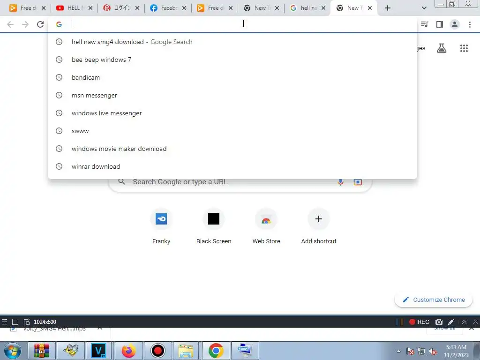The height and width of the screenshot is (360, 480).
Task: Select the 'winrar download' suggestion
Action: (x=232, y=166)
